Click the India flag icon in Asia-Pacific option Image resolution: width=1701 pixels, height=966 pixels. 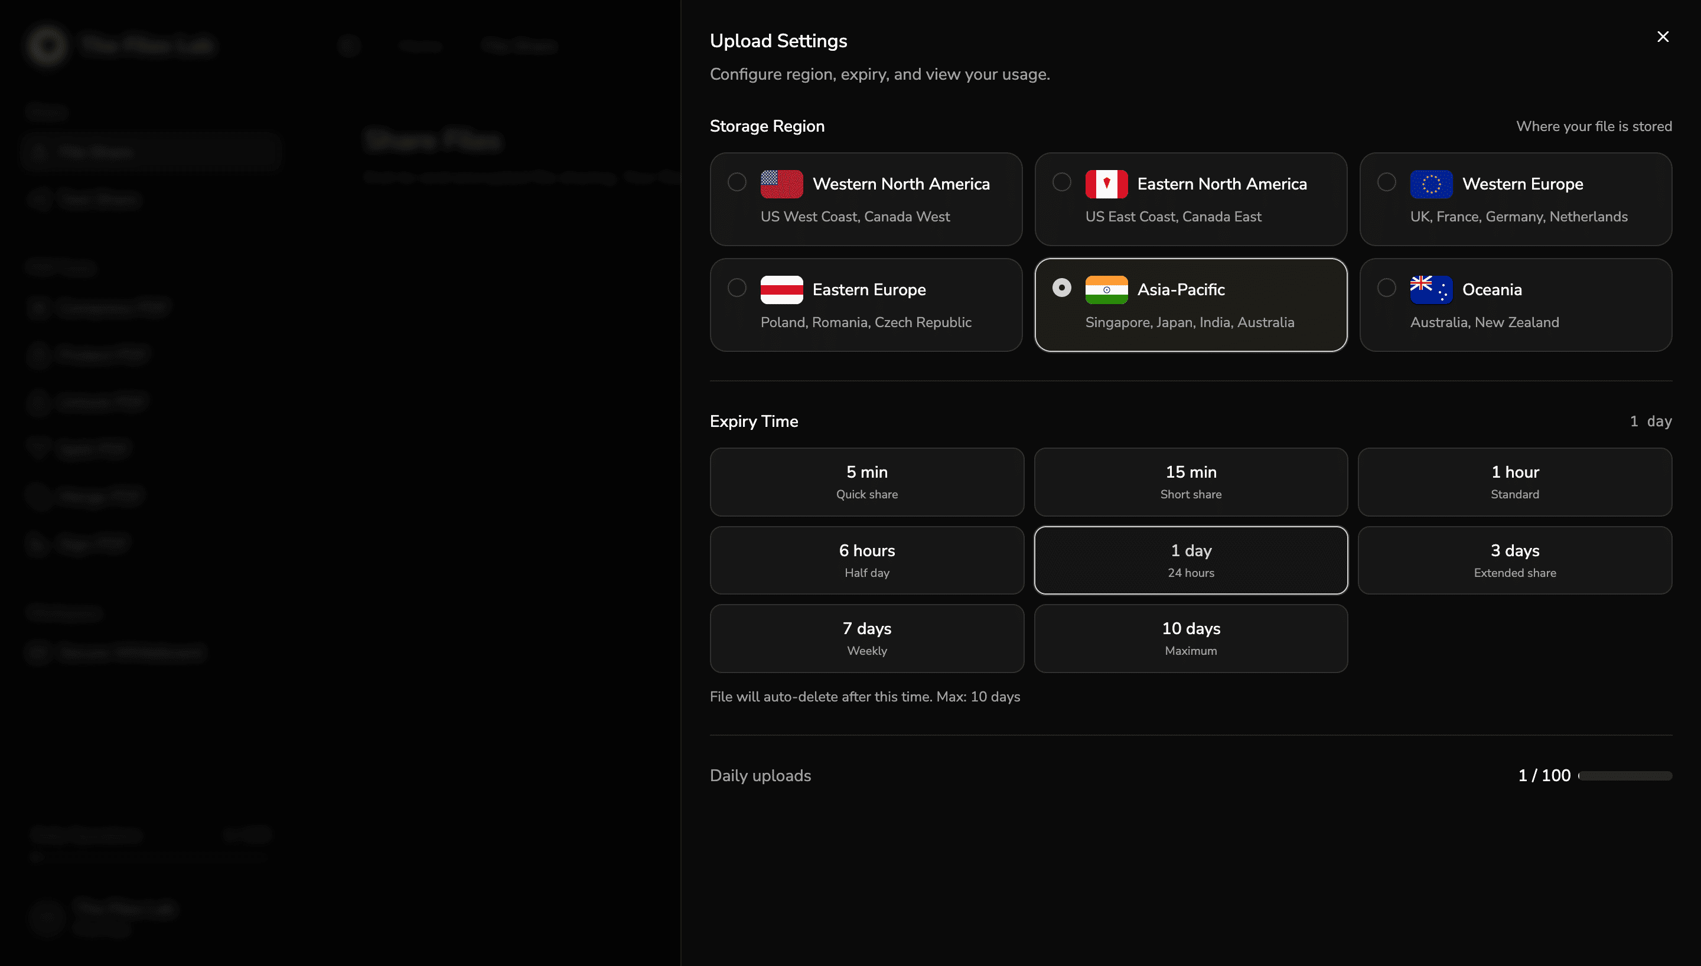pos(1106,289)
